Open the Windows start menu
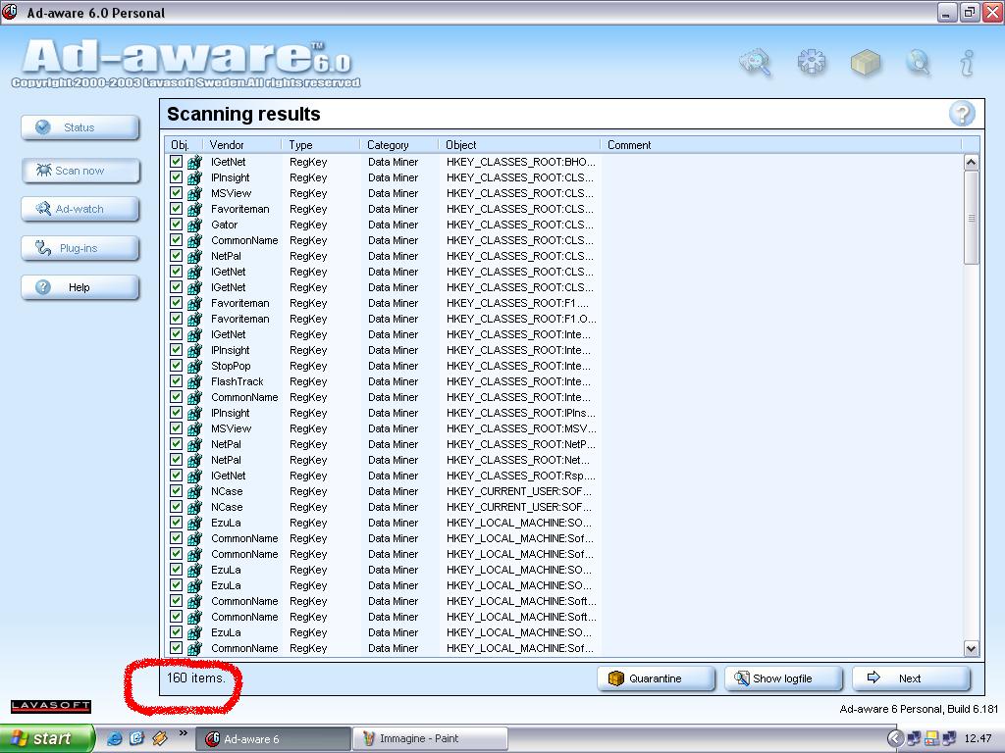The width and height of the screenshot is (1005, 753). point(47,738)
